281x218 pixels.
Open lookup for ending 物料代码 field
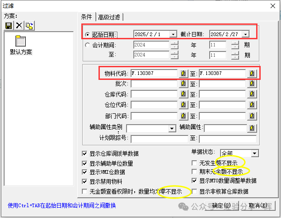pos(252,73)
